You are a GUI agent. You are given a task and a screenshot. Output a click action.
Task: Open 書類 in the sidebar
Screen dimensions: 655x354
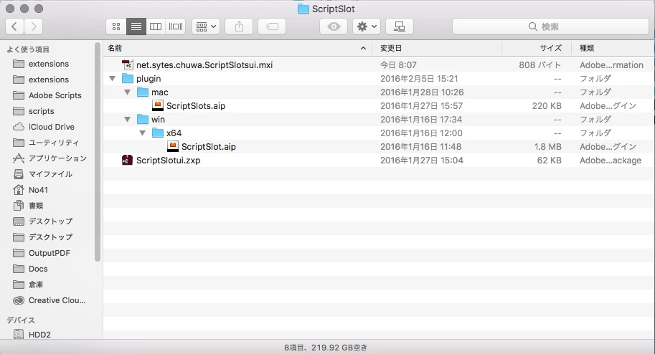tap(35, 206)
